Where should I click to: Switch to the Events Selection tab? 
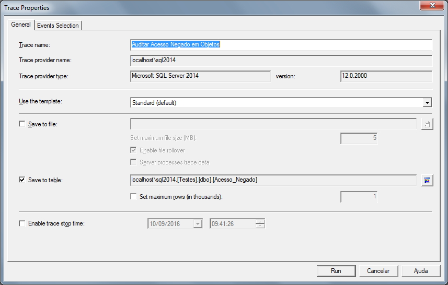pyautogui.click(x=58, y=26)
